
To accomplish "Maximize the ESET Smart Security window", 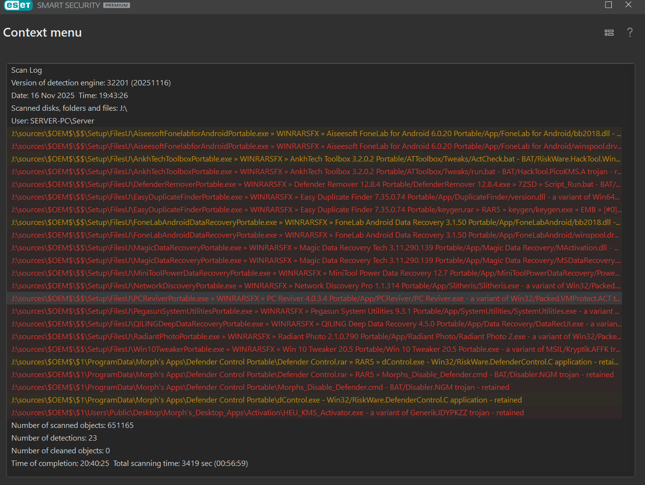I will (x=608, y=5).
